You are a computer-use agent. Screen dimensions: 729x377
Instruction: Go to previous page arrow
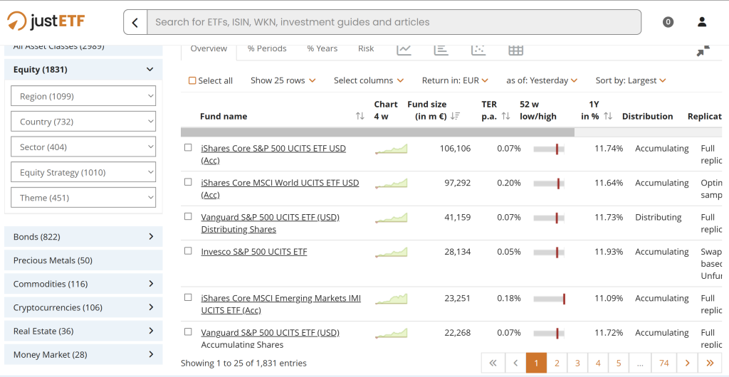coord(515,363)
